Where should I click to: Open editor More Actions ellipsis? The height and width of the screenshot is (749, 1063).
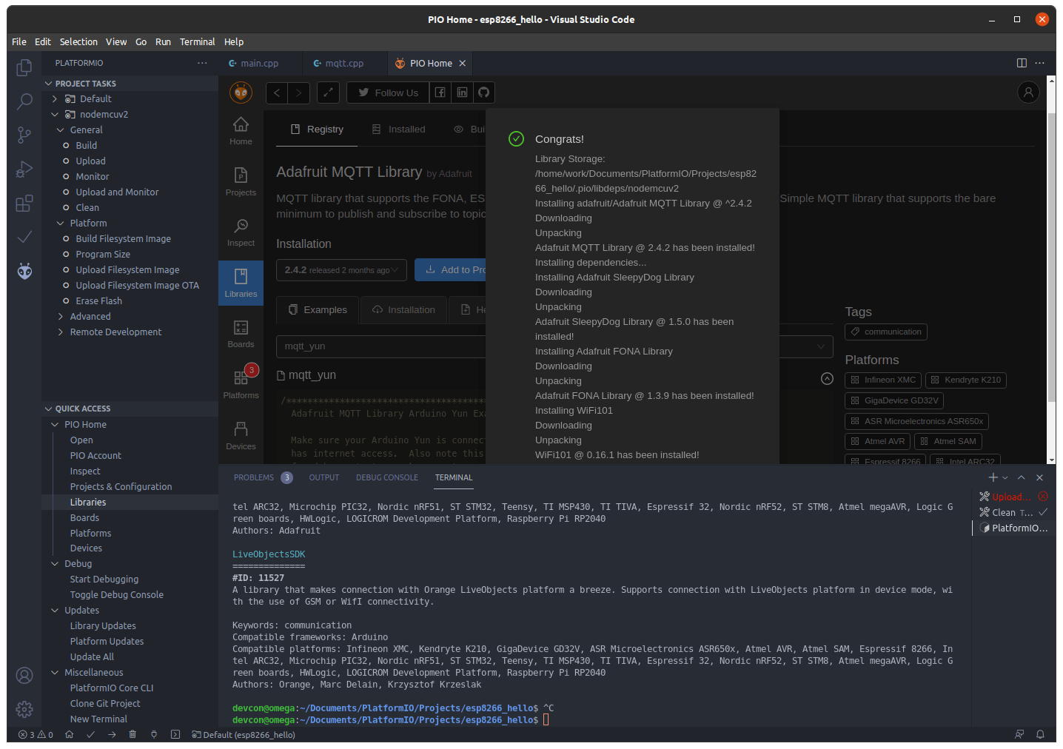pos(1039,63)
